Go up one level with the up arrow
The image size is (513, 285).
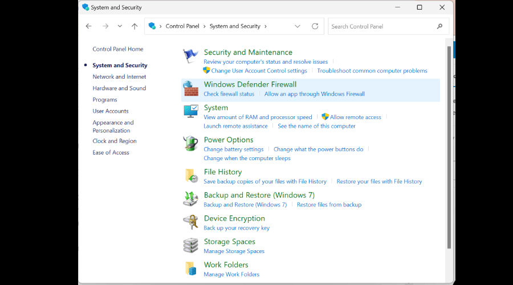coord(135,26)
